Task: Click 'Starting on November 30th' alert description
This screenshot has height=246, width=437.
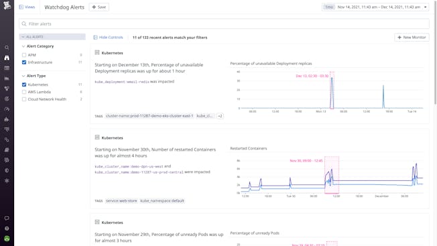Action: pyautogui.click(x=155, y=152)
